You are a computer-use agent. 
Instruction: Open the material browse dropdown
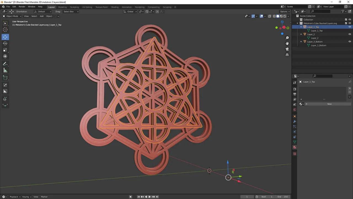[x=301, y=104]
